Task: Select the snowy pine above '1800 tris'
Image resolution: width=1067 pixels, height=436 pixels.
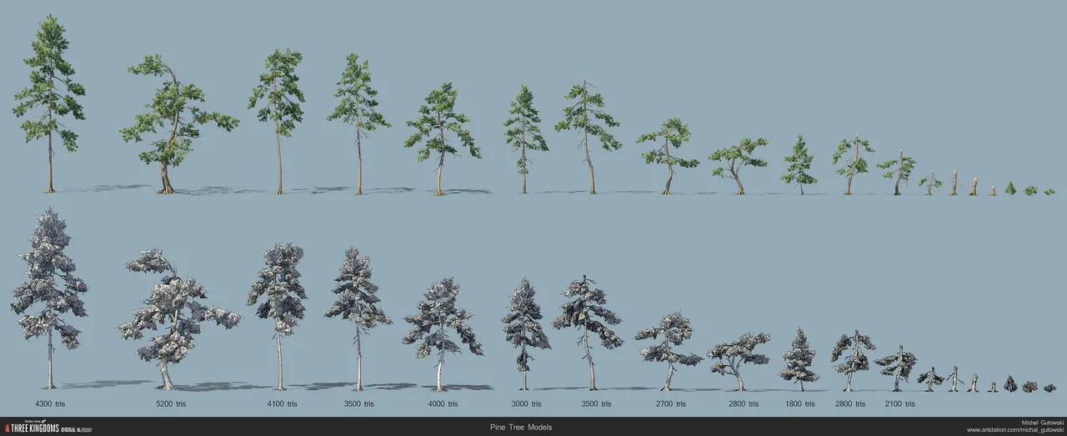Action: pos(799,359)
